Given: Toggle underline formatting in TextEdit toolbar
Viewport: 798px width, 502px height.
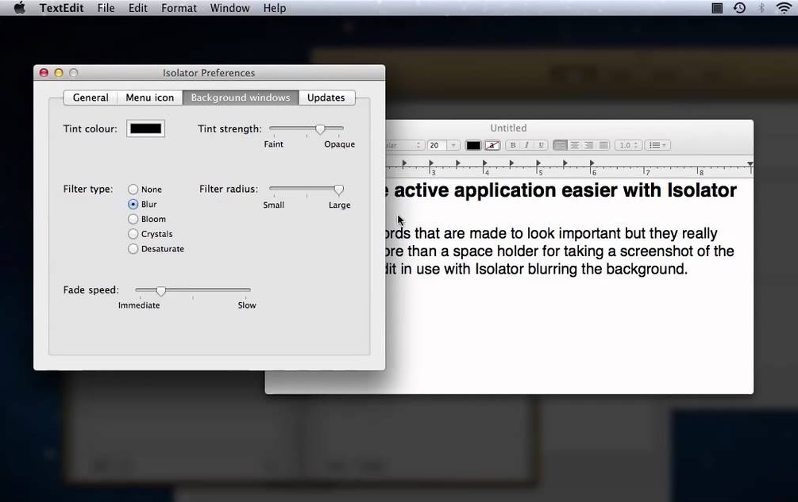Looking at the screenshot, I should (x=541, y=145).
